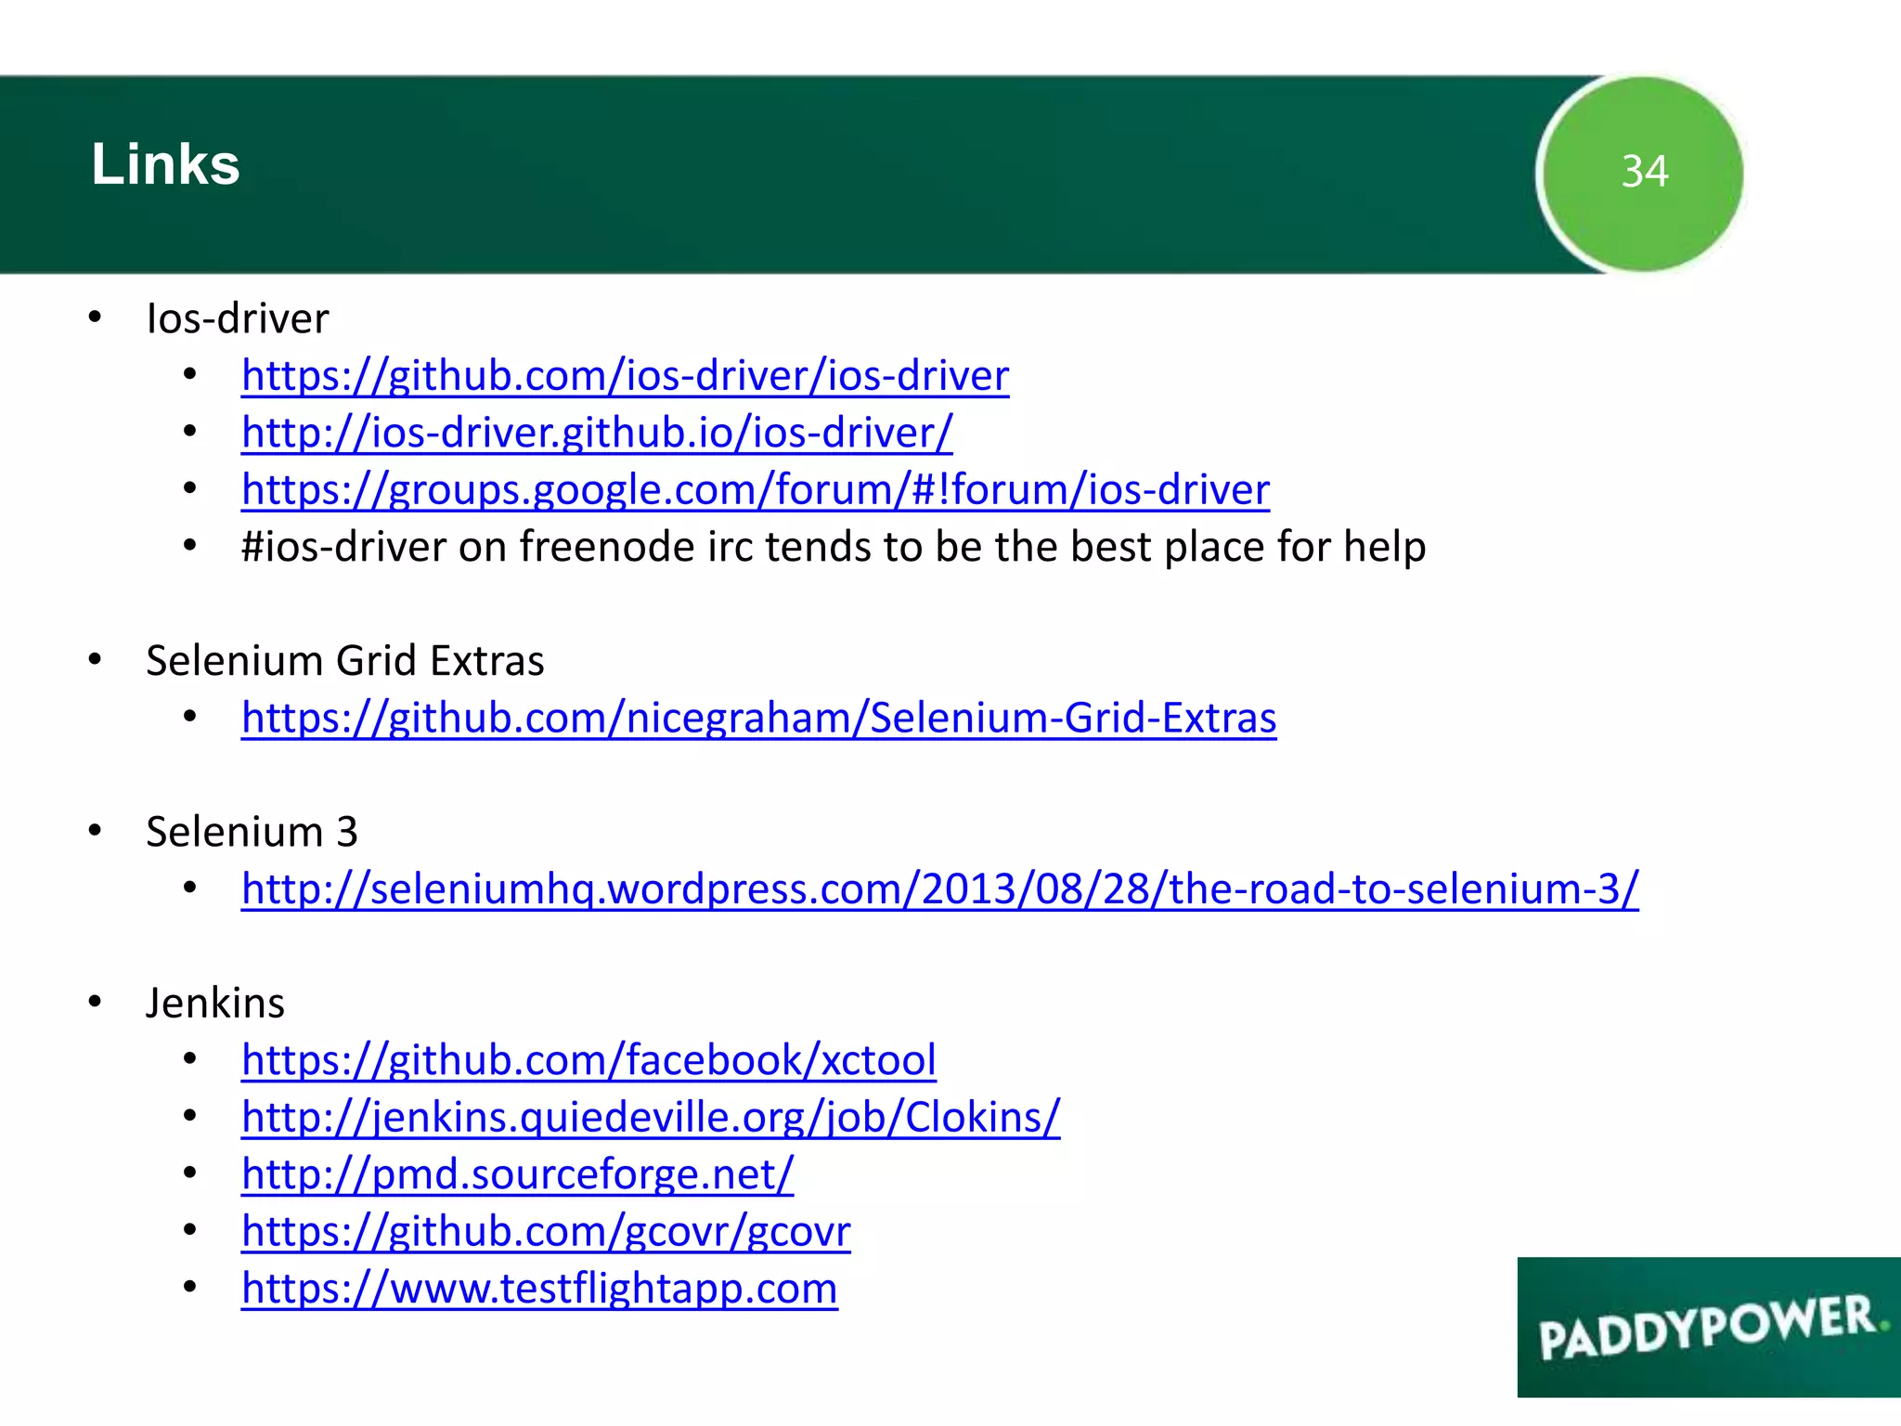Visit the ios-driver Google Groups forum link
The height and width of the screenshot is (1426, 1901).
(755, 490)
